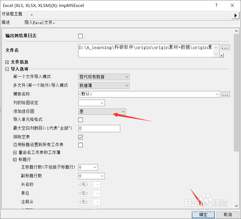This screenshot has width=241, height=219.
Task: Click the help question mark button
Action: pyautogui.click(x=216, y=5)
